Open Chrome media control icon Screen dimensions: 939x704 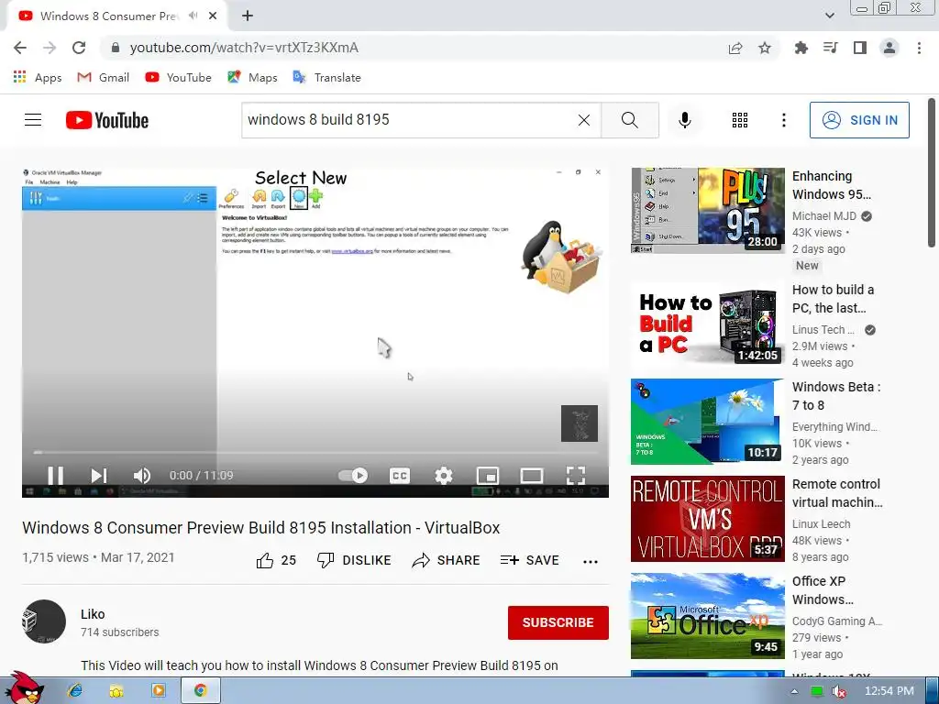click(830, 48)
